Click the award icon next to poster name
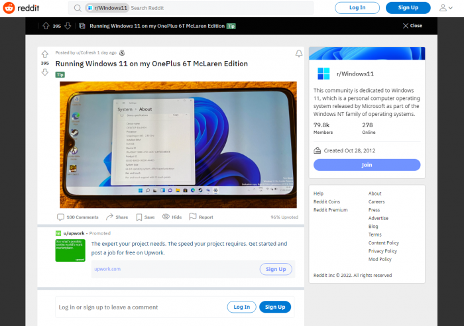This screenshot has height=326, width=464. tap(122, 53)
